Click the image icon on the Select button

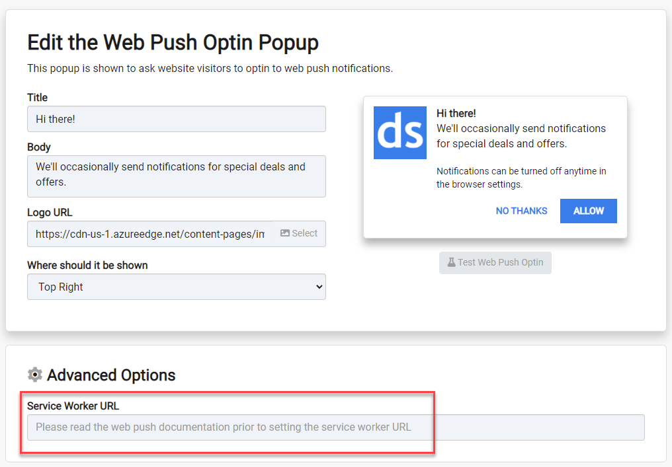[285, 233]
